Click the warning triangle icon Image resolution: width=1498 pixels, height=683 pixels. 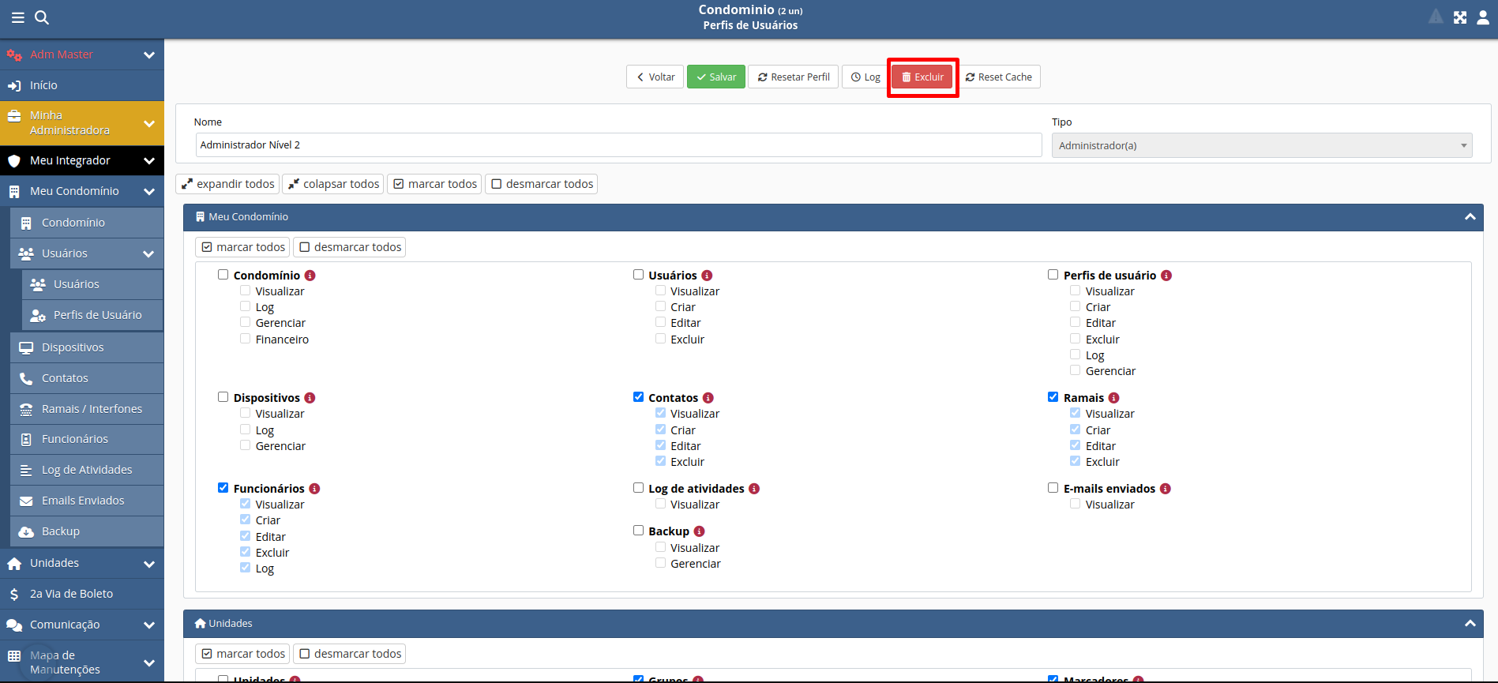click(x=1436, y=17)
